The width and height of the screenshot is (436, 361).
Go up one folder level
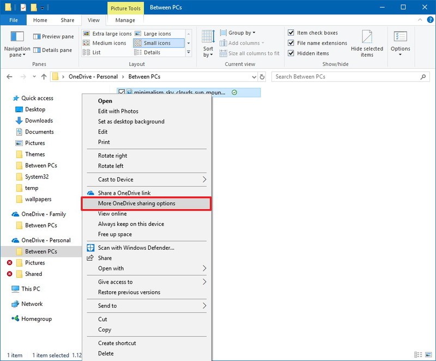point(44,76)
